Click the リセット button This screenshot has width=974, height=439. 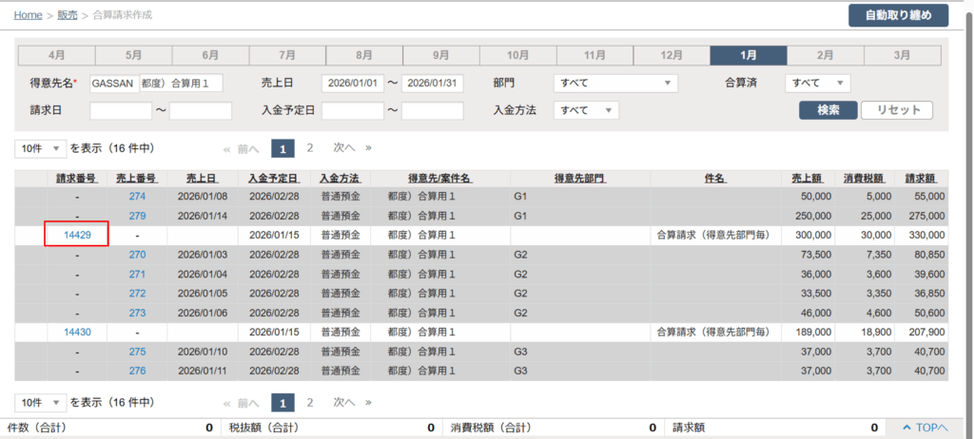click(x=896, y=110)
